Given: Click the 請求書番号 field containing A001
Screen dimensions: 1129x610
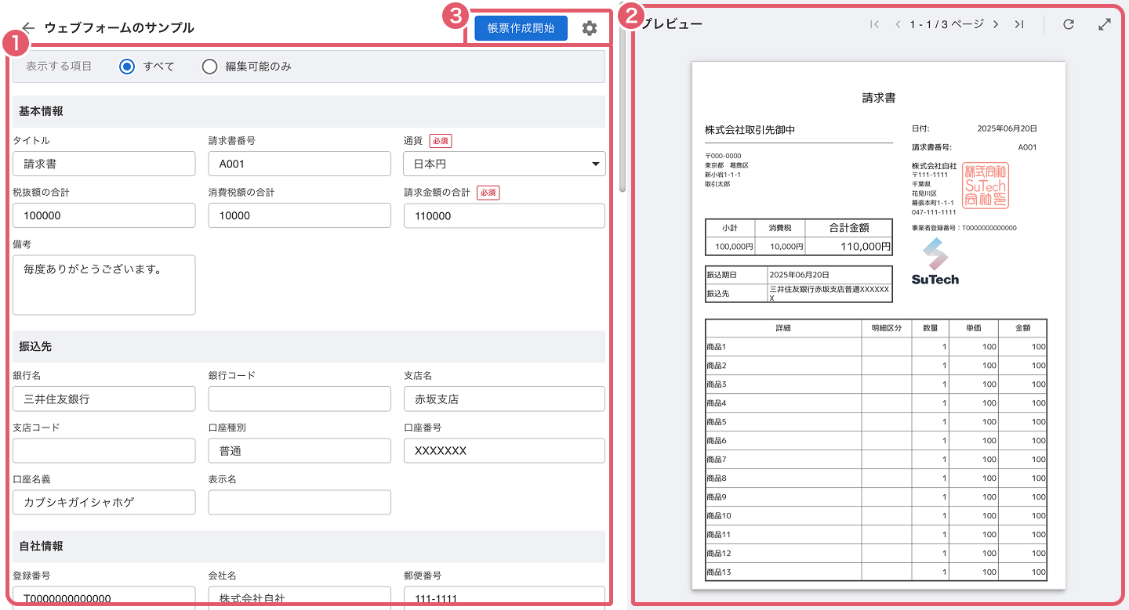Looking at the screenshot, I should (x=299, y=164).
